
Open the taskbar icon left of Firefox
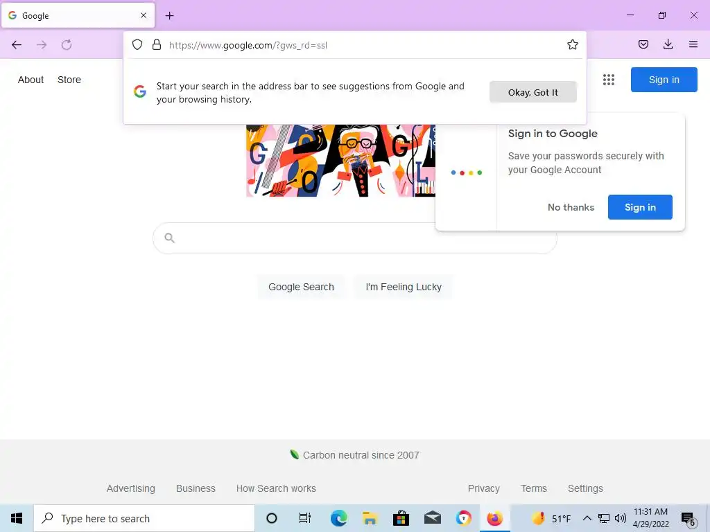point(463,518)
